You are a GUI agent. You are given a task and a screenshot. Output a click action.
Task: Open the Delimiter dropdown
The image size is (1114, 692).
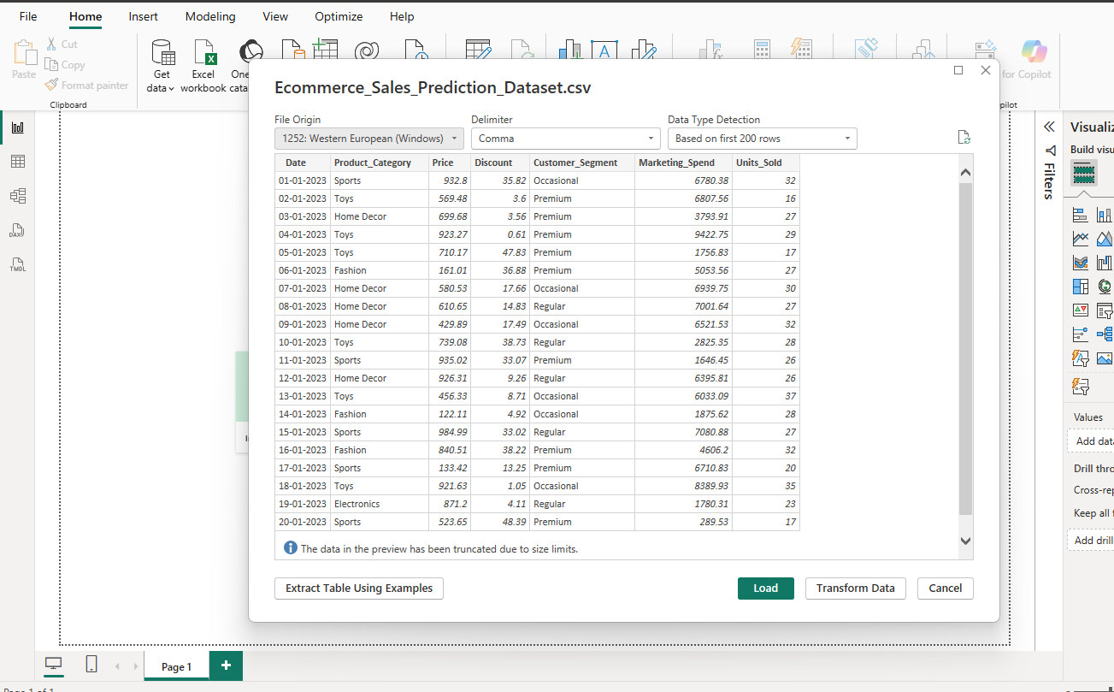click(x=565, y=138)
